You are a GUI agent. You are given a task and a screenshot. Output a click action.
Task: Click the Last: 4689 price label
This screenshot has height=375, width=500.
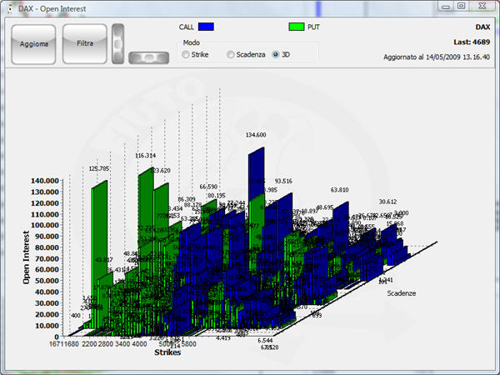[x=472, y=40]
